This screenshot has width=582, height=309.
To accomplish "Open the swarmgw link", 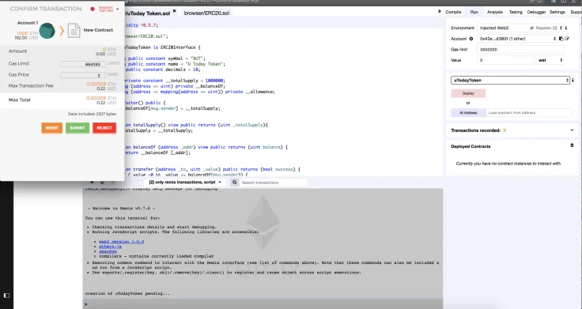I will [x=108, y=251].
